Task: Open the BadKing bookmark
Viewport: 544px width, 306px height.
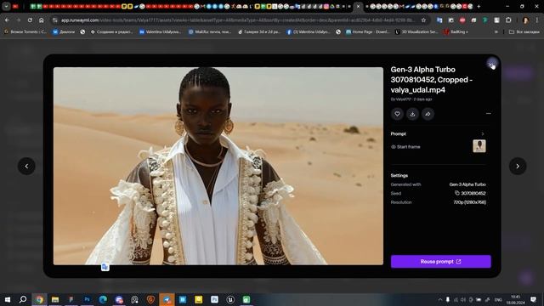Action: (x=456, y=31)
